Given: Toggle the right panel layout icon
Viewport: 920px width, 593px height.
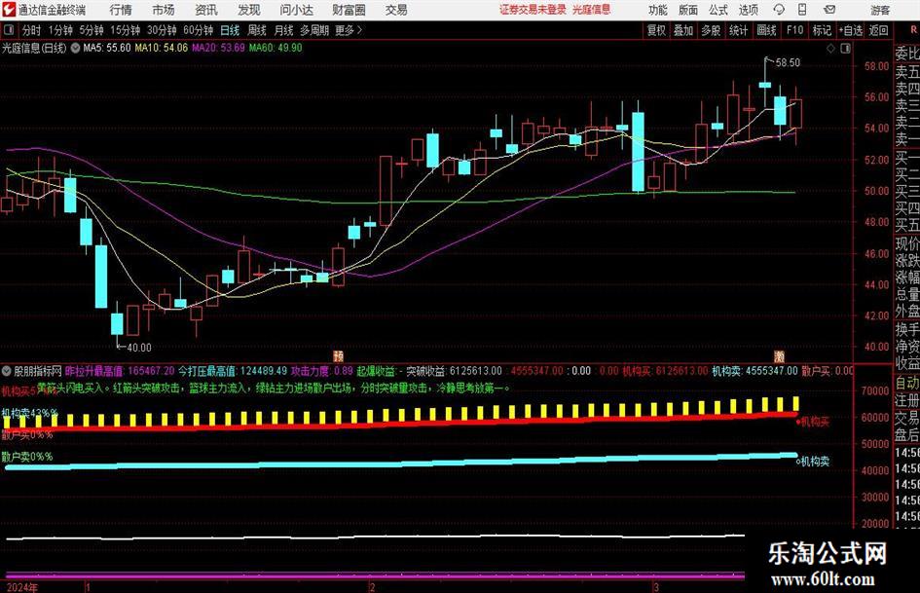Looking at the screenshot, I should [845, 49].
